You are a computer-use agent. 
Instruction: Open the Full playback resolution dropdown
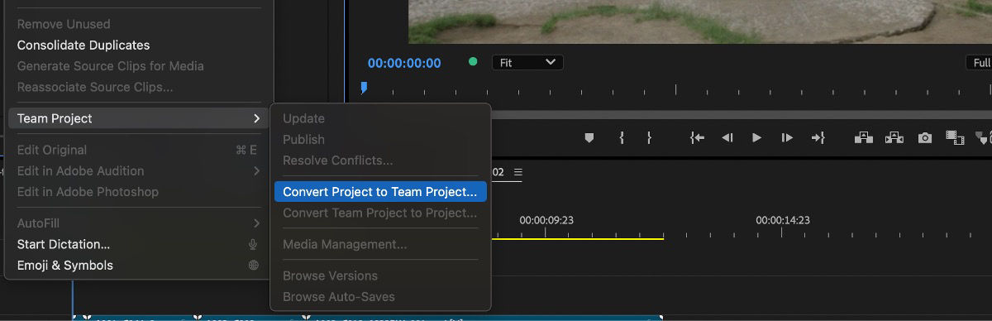pyautogui.click(x=980, y=63)
